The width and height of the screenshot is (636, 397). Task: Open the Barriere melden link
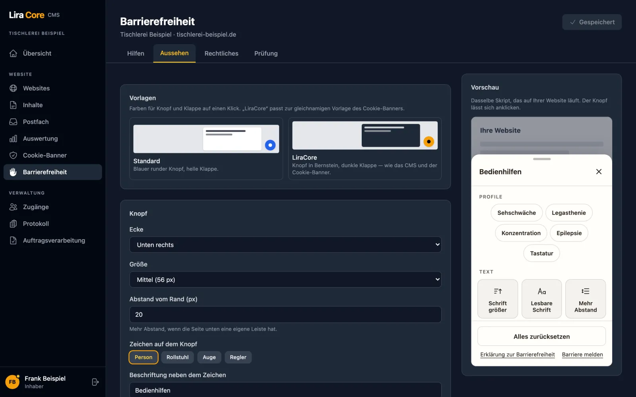(x=582, y=355)
